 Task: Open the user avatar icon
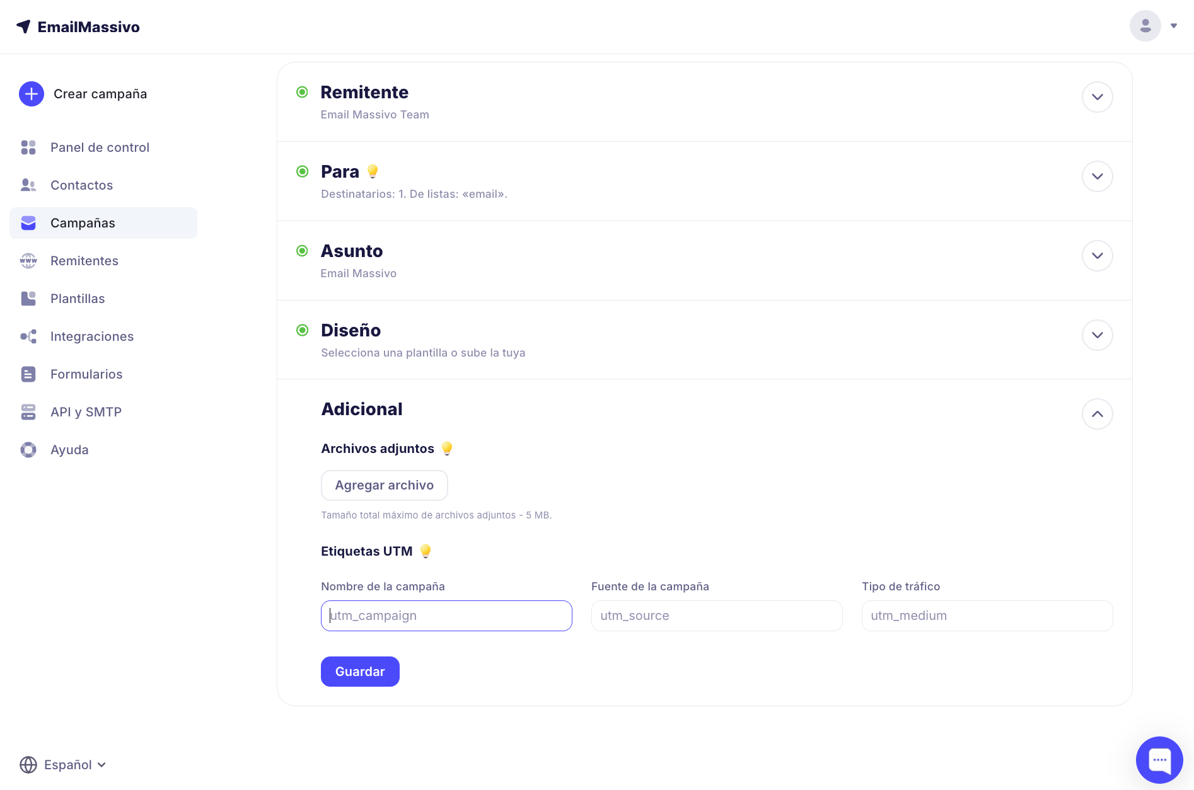click(1145, 26)
